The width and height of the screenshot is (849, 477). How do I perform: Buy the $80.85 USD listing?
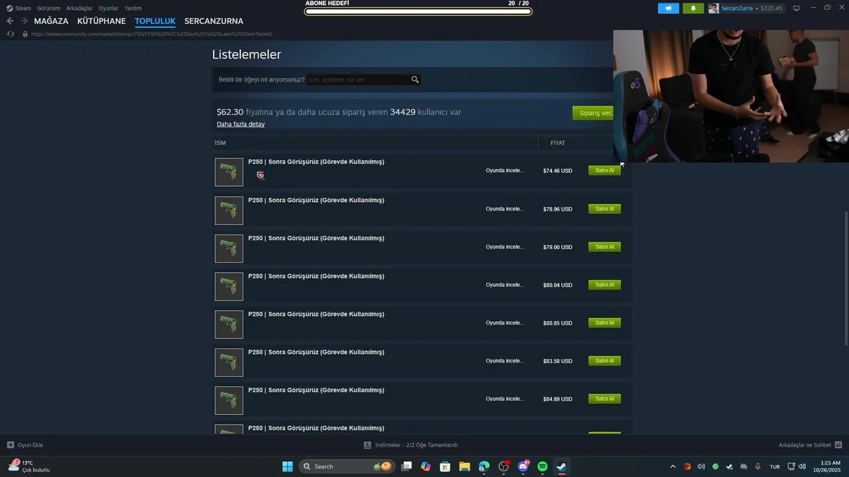[604, 323]
